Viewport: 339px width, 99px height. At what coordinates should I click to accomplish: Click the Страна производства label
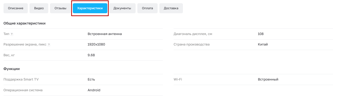(x=192, y=44)
